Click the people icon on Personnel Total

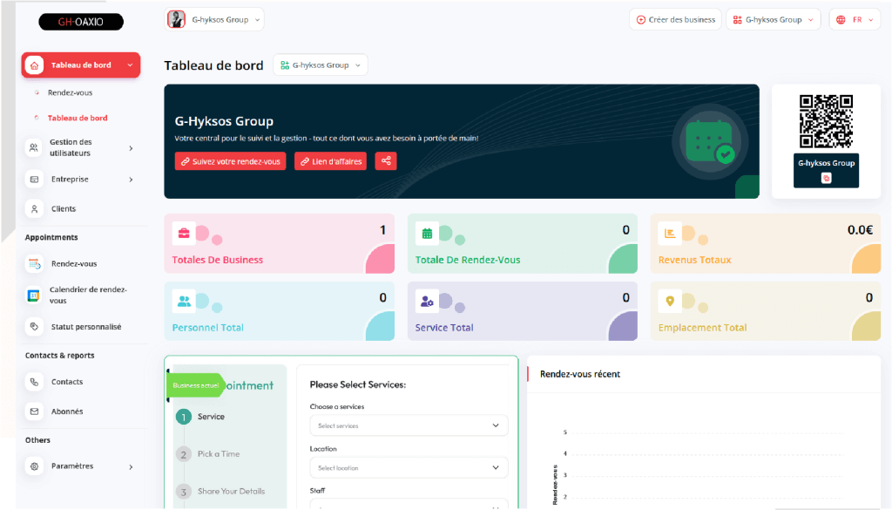pos(184,301)
